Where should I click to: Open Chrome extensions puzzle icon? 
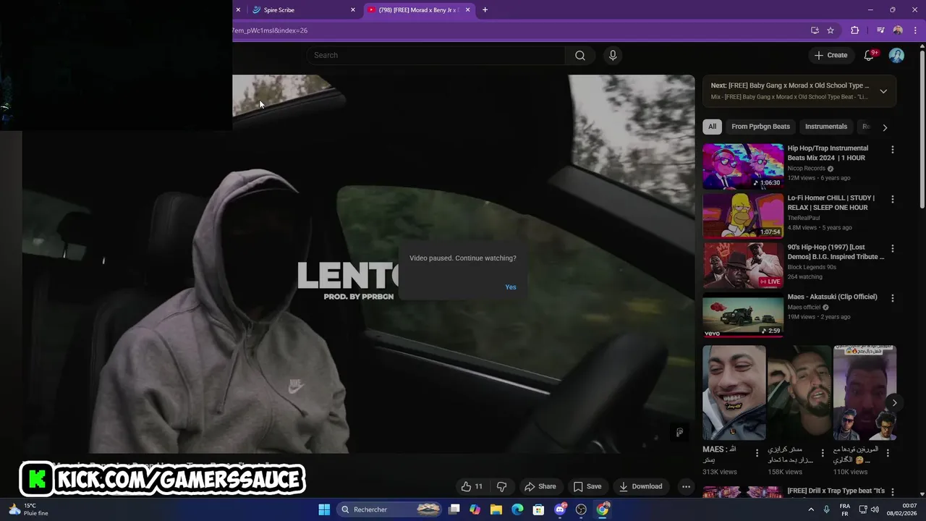tap(855, 30)
